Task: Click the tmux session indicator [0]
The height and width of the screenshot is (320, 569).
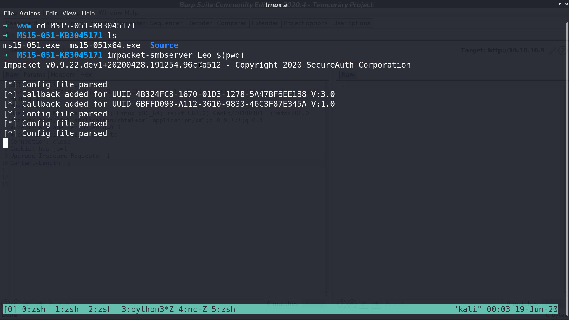Action: [x=10, y=309]
